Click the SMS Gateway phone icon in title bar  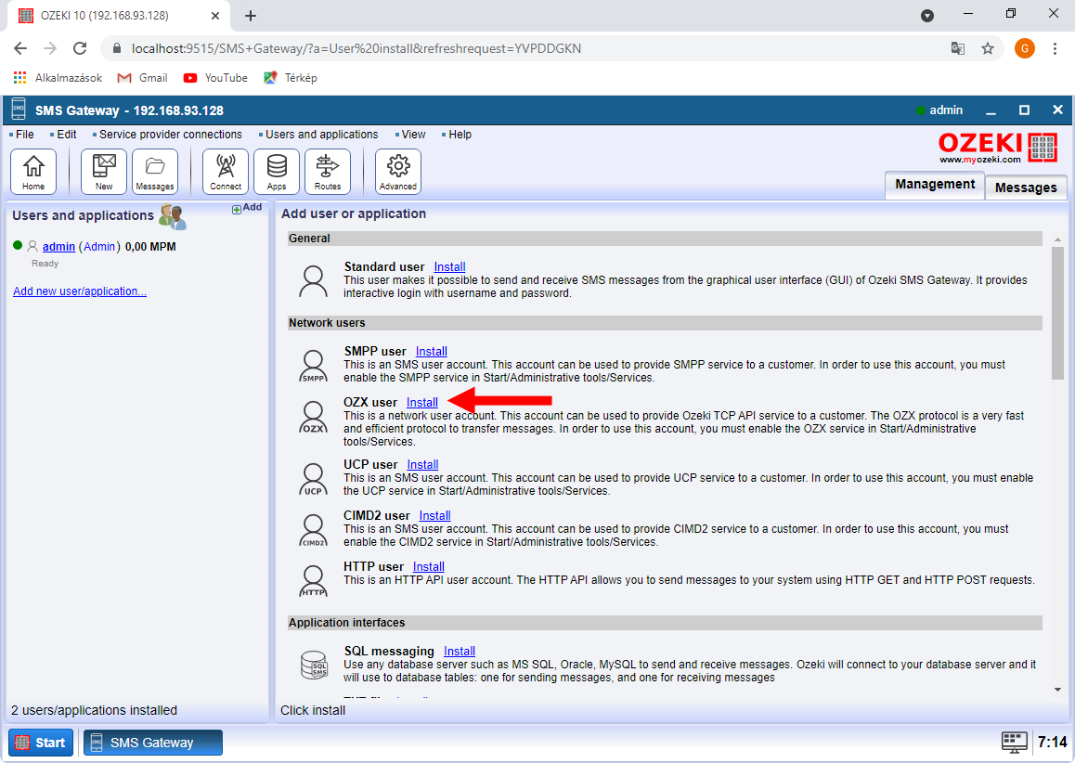(19, 110)
